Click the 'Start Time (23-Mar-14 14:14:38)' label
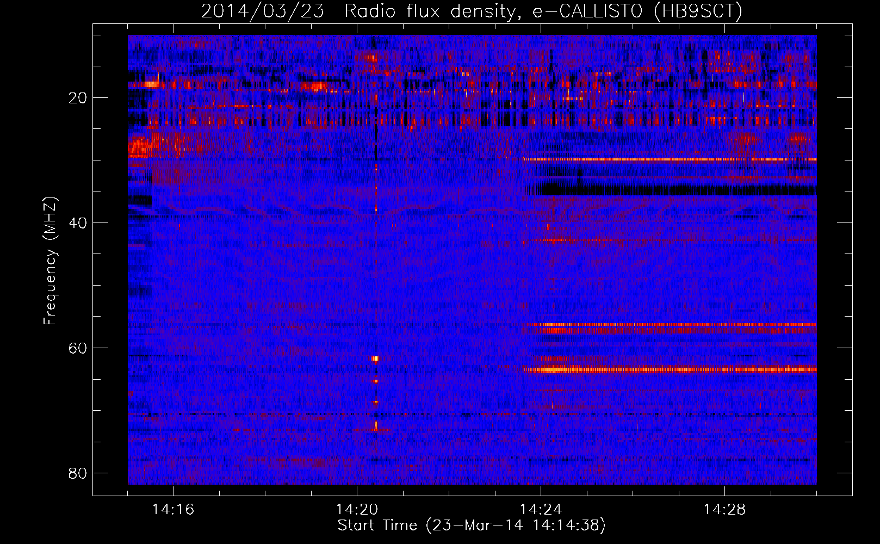 472,526
